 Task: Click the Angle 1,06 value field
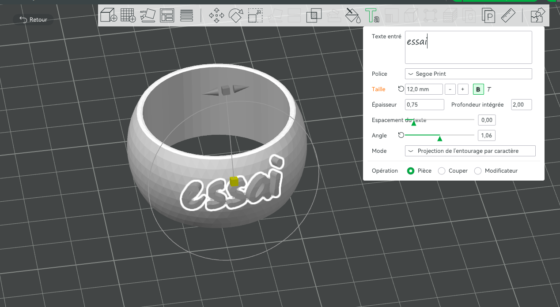coord(487,135)
